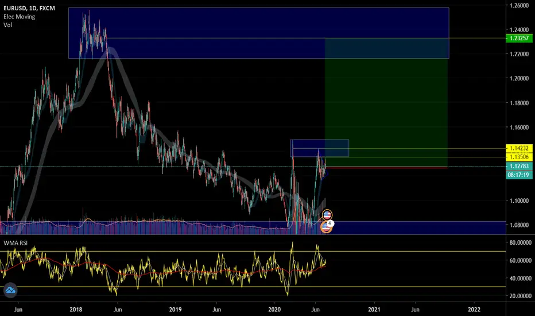Screen dimensions: 535x316
Task: Click the green 1.23257 price label
Action: point(518,38)
